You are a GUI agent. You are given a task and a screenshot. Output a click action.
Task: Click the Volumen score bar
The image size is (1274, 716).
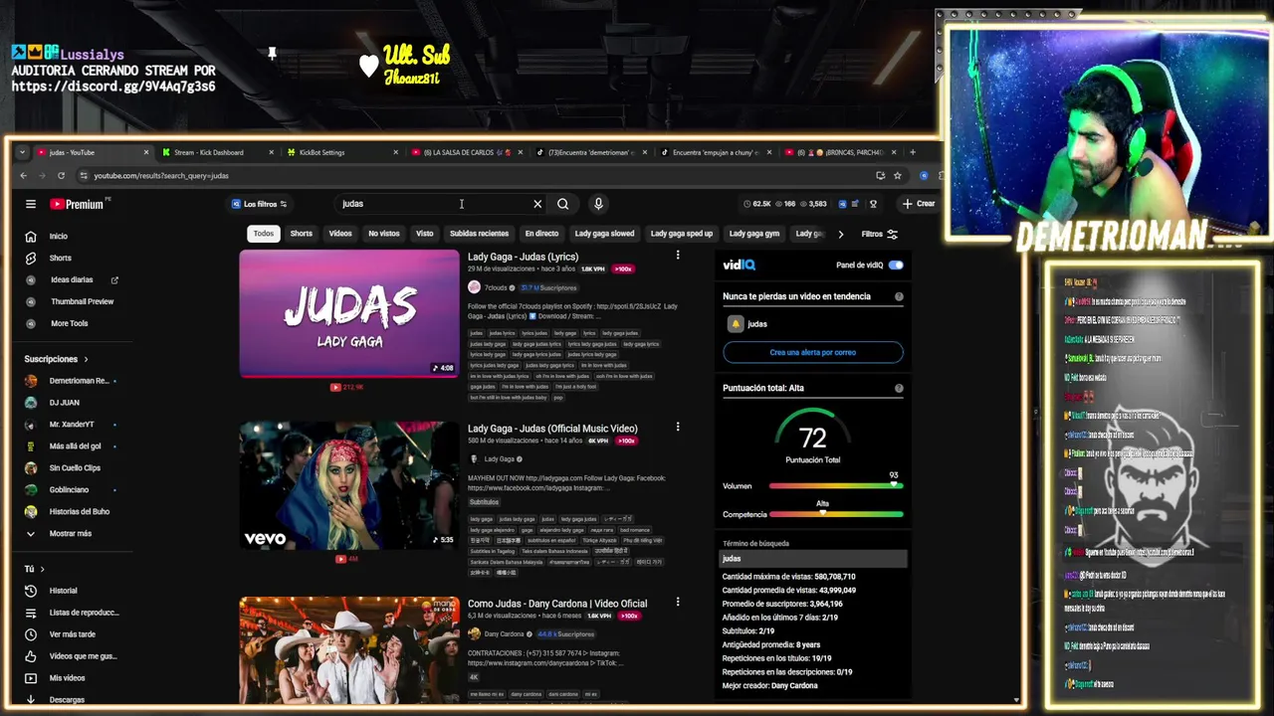click(x=835, y=486)
